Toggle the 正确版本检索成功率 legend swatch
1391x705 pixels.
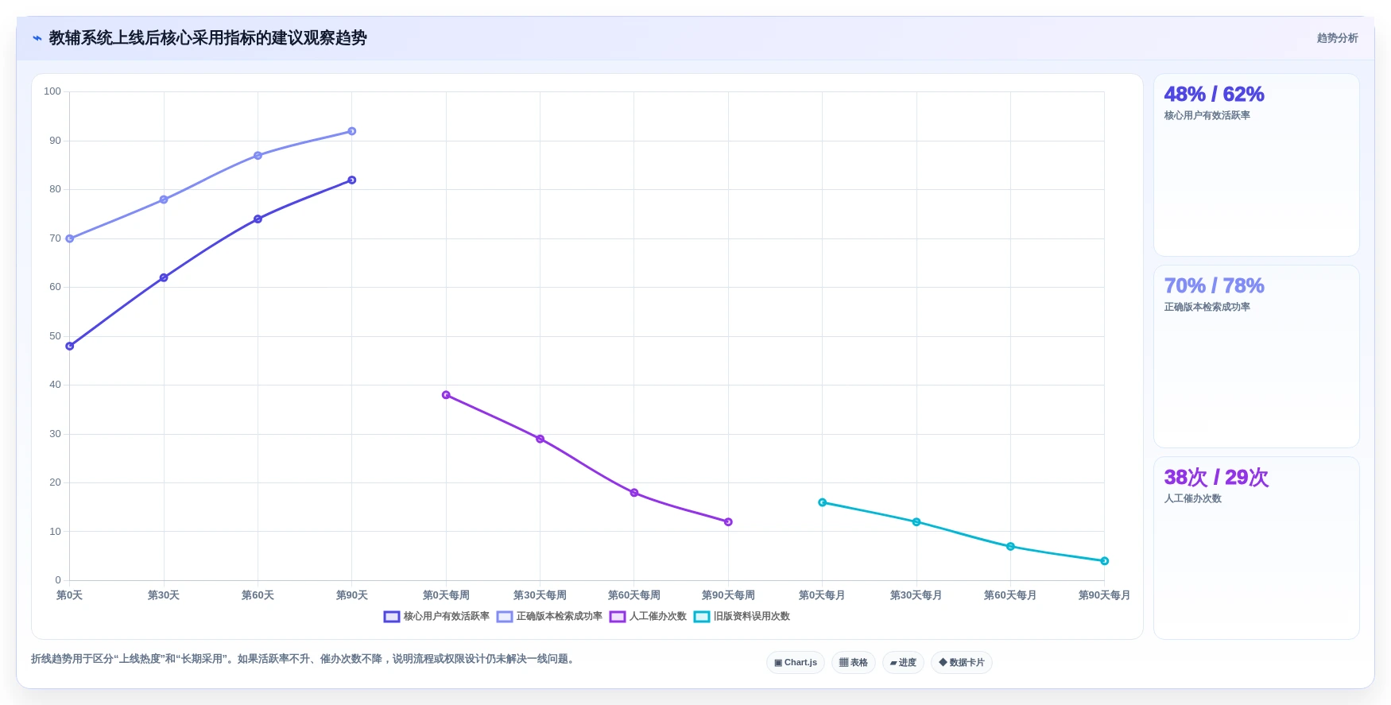pos(505,617)
